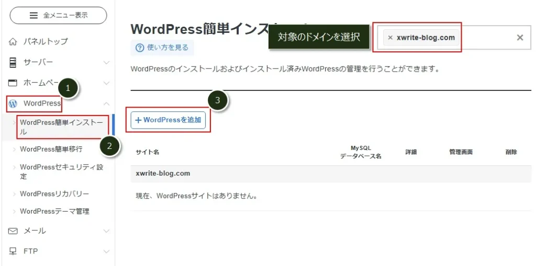Click the 管理画面 column header
536x266 pixels.
coord(461,152)
